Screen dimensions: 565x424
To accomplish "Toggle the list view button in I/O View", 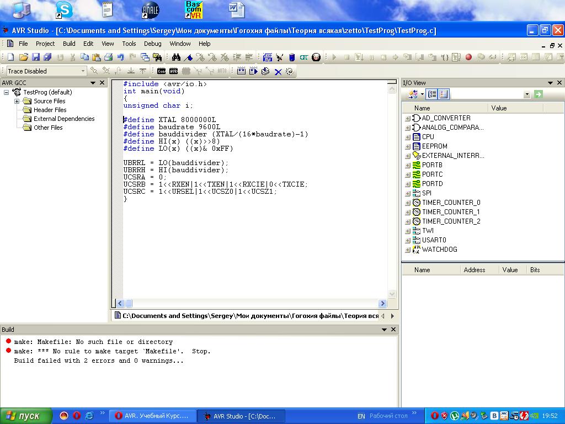I will (444, 94).
